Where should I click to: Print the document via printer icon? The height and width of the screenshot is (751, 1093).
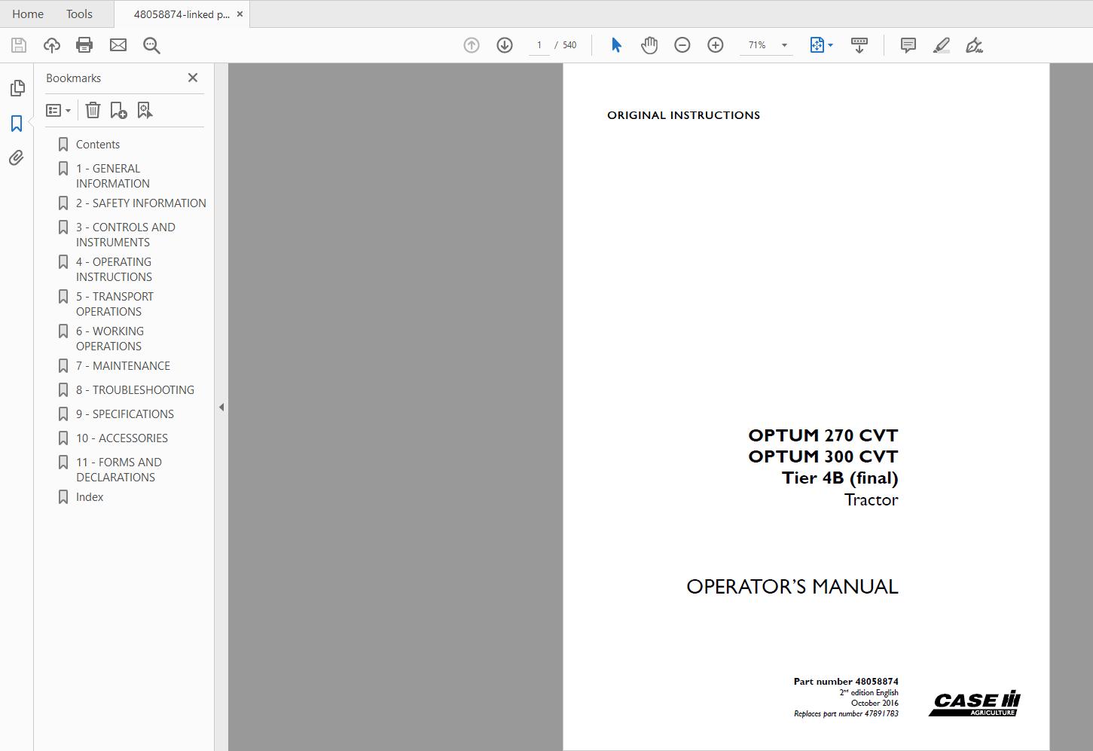tap(84, 45)
